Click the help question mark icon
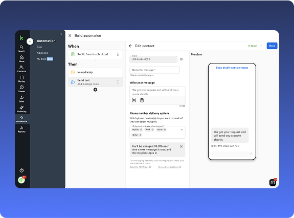The width and height of the screenshot is (294, 218). tap(21, 170)
